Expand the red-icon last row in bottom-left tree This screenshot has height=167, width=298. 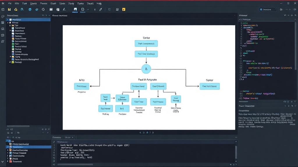click(x=8, y=161)
